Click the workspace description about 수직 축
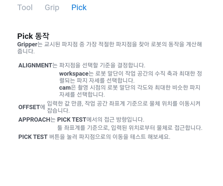 (x=130, y=77)
